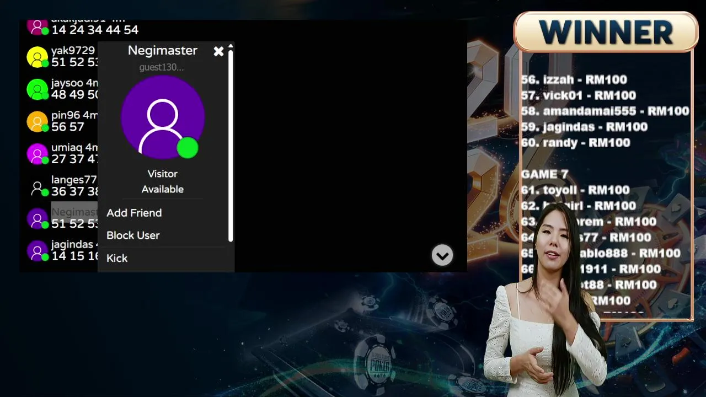Click the popup's vertical scrollbar

click(231, 144)
